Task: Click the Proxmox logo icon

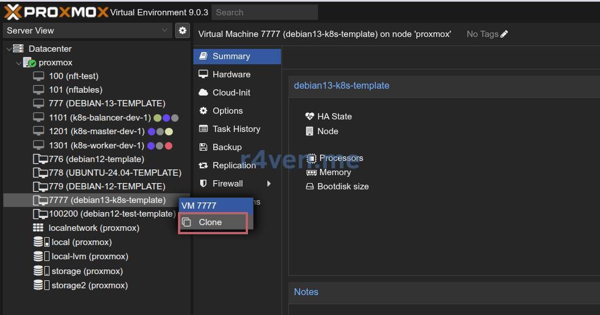Action: click(13, 12)
